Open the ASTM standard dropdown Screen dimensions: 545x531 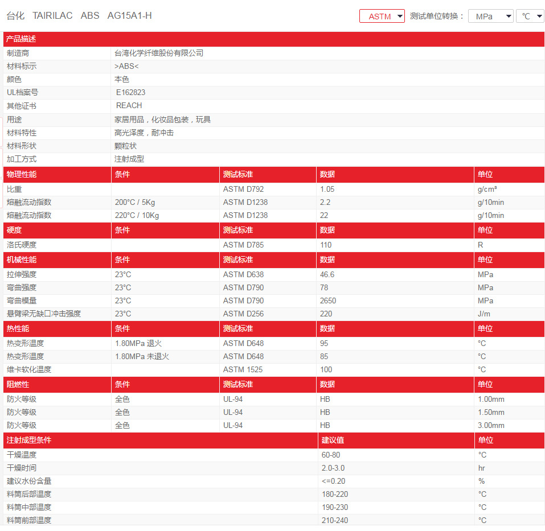click(x=382, y=17)
